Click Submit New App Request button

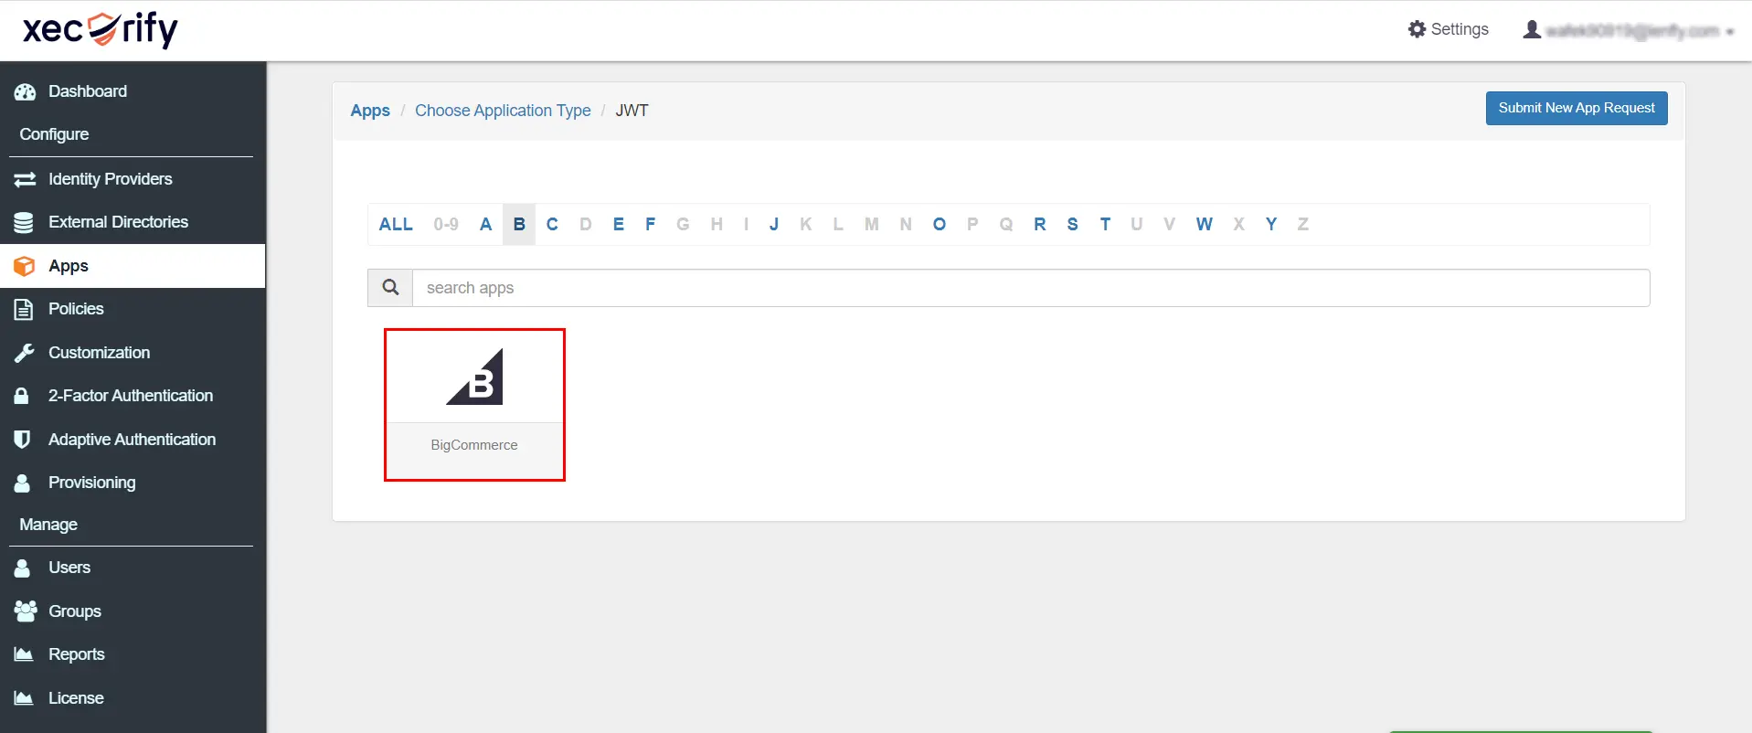coord(1577,108)
